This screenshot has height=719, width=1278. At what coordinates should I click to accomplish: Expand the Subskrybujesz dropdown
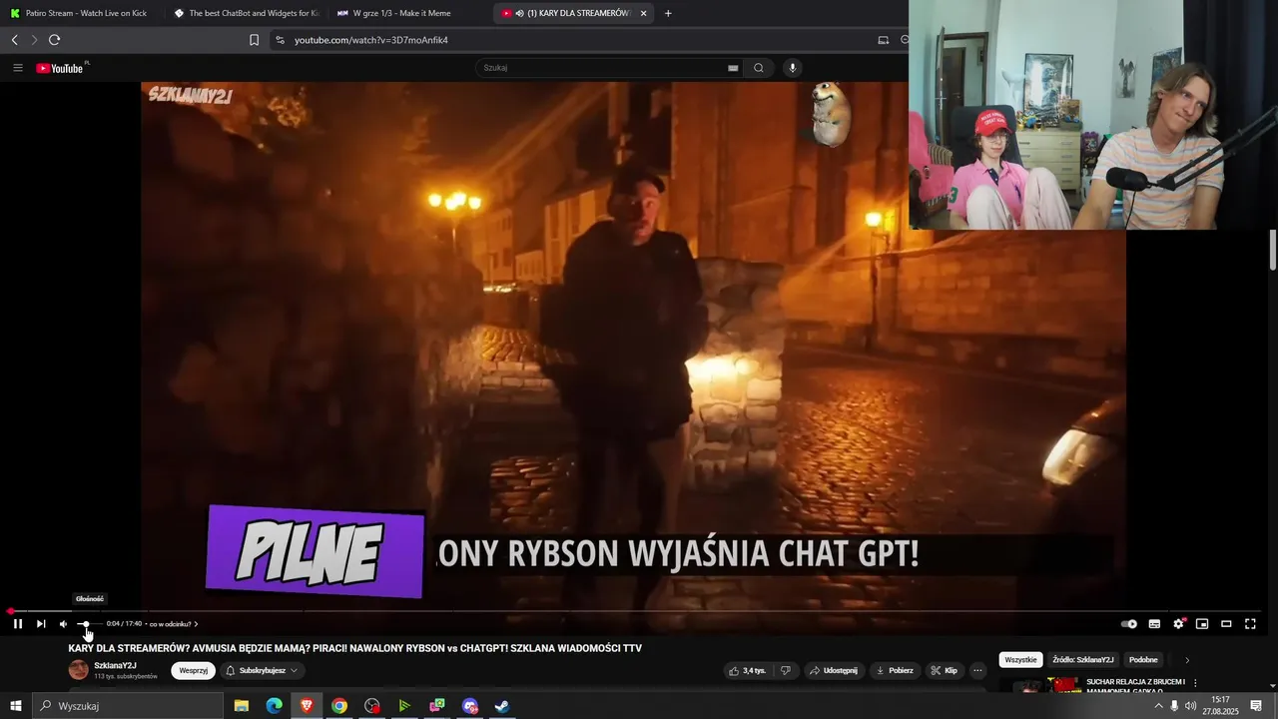262,670
